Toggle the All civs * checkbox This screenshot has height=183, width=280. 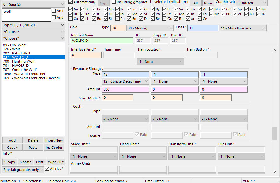(47, 168)
